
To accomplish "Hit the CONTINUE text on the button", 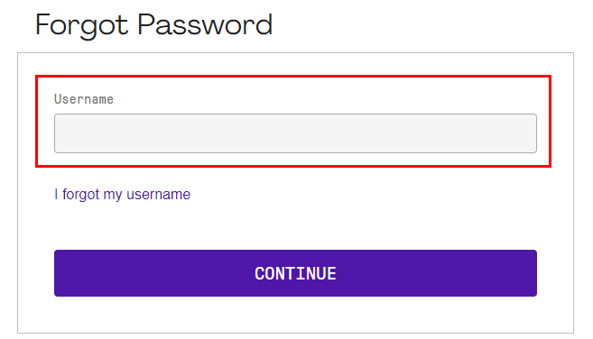I will [295, 273].
